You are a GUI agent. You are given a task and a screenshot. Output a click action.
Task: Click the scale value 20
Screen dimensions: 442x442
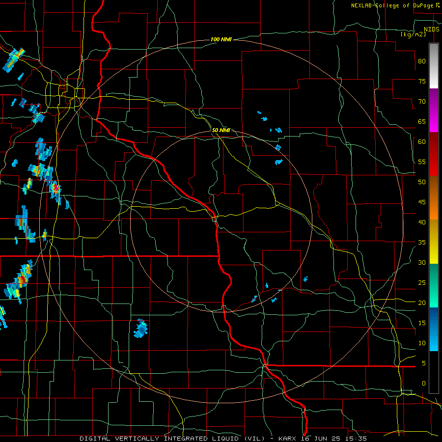click(x=422, y=303)
